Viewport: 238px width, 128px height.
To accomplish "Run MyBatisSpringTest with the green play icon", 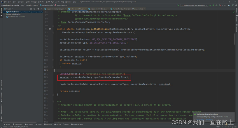I will click(210, 5).
